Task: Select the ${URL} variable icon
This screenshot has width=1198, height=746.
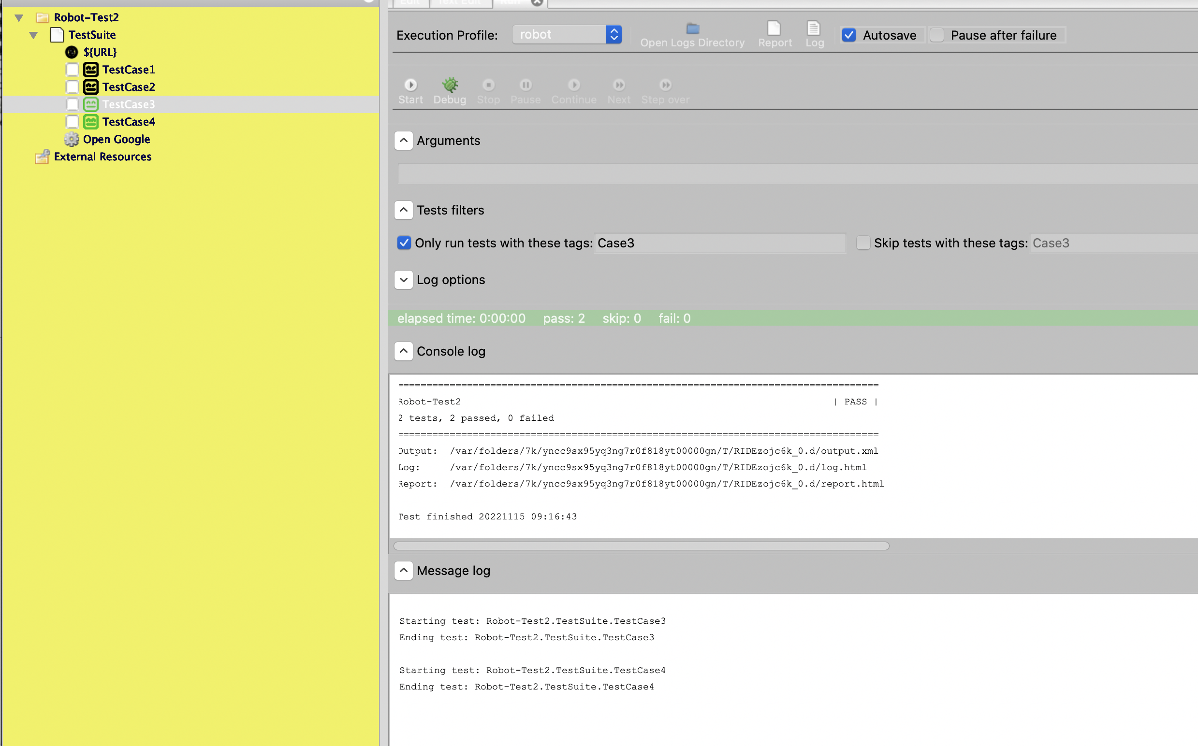Action: pos(72,52)
